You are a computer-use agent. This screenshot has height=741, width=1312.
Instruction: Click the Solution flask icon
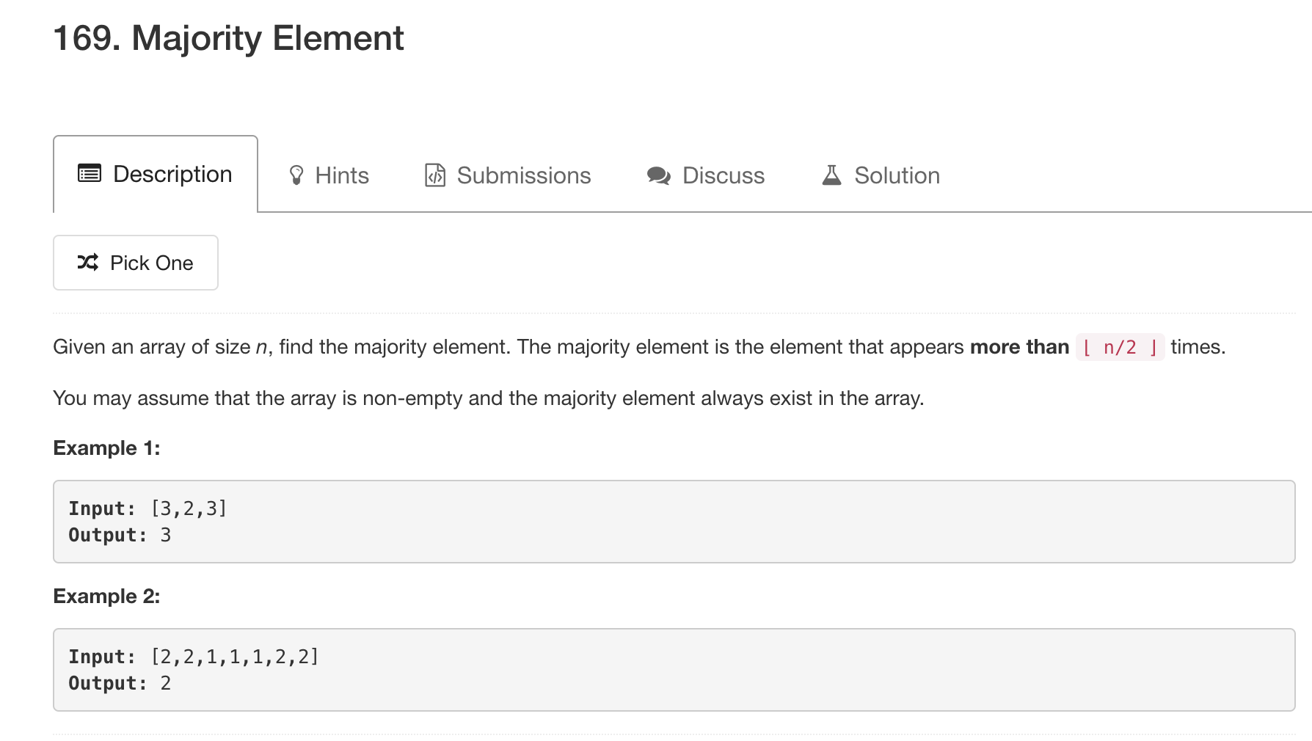[x=831, y=175]
